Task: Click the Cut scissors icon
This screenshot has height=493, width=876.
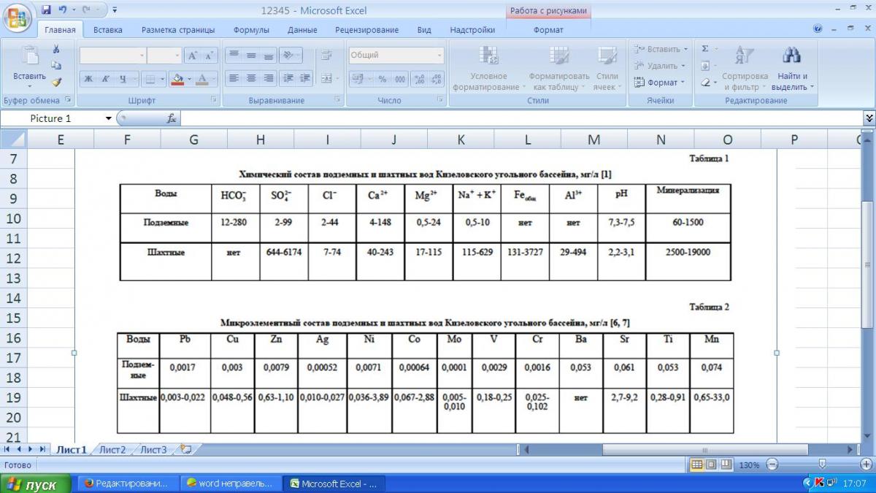Action: (55, 49)
